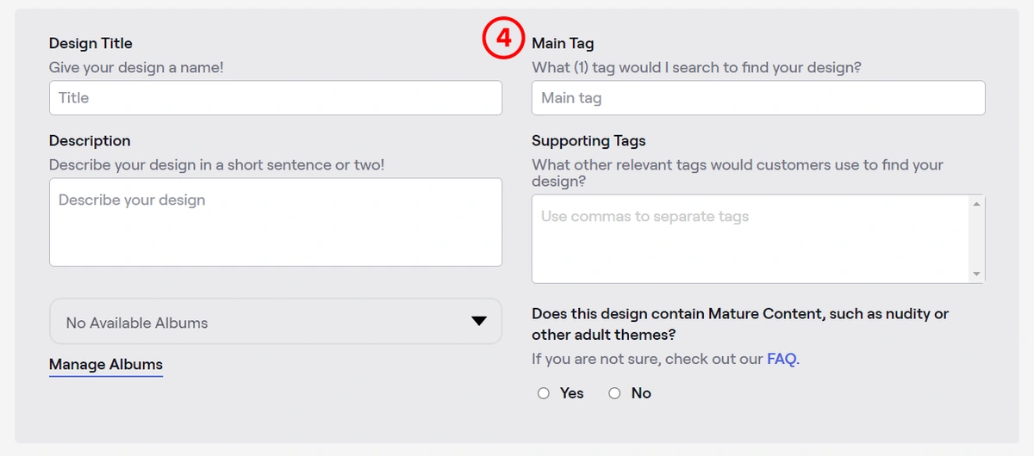This screenshot has height=456, width=1034.
Task: Click the black triangle arrow in albums selector
Action: coord(479,322)
